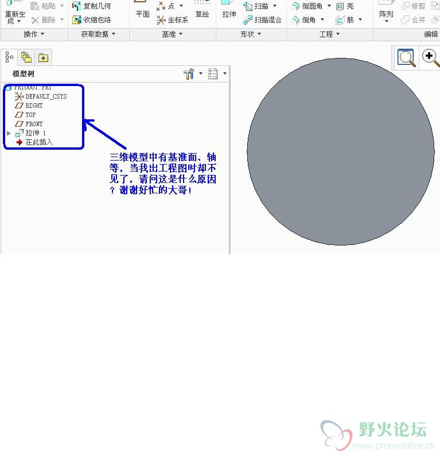The height and width of the screenshot is (456, 440).
Task: Expand the 编辑 group menu
Action: point(430,34)
